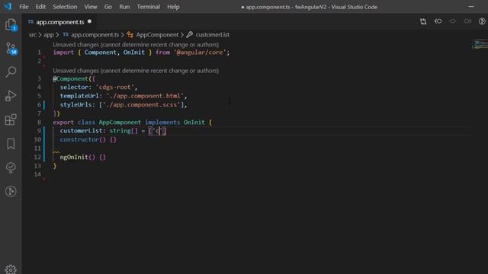Open the Source Control view
The height and width of the screenshot is (274, 488).
(11, 49)
